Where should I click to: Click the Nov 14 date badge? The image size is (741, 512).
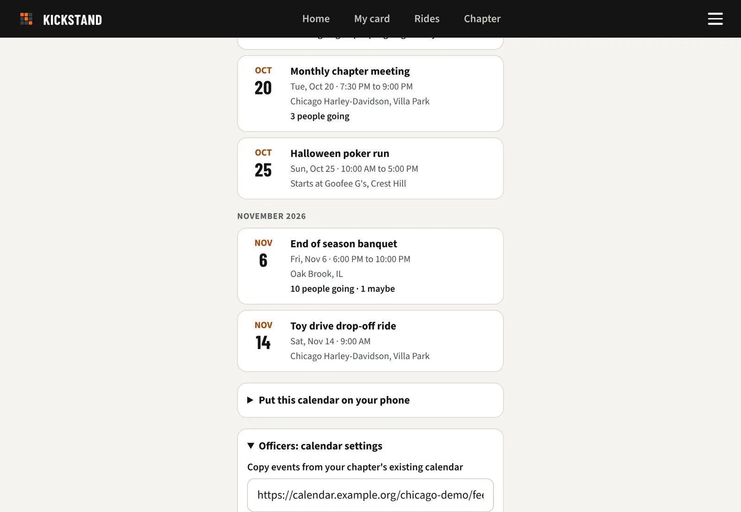(x=263, y=336)
